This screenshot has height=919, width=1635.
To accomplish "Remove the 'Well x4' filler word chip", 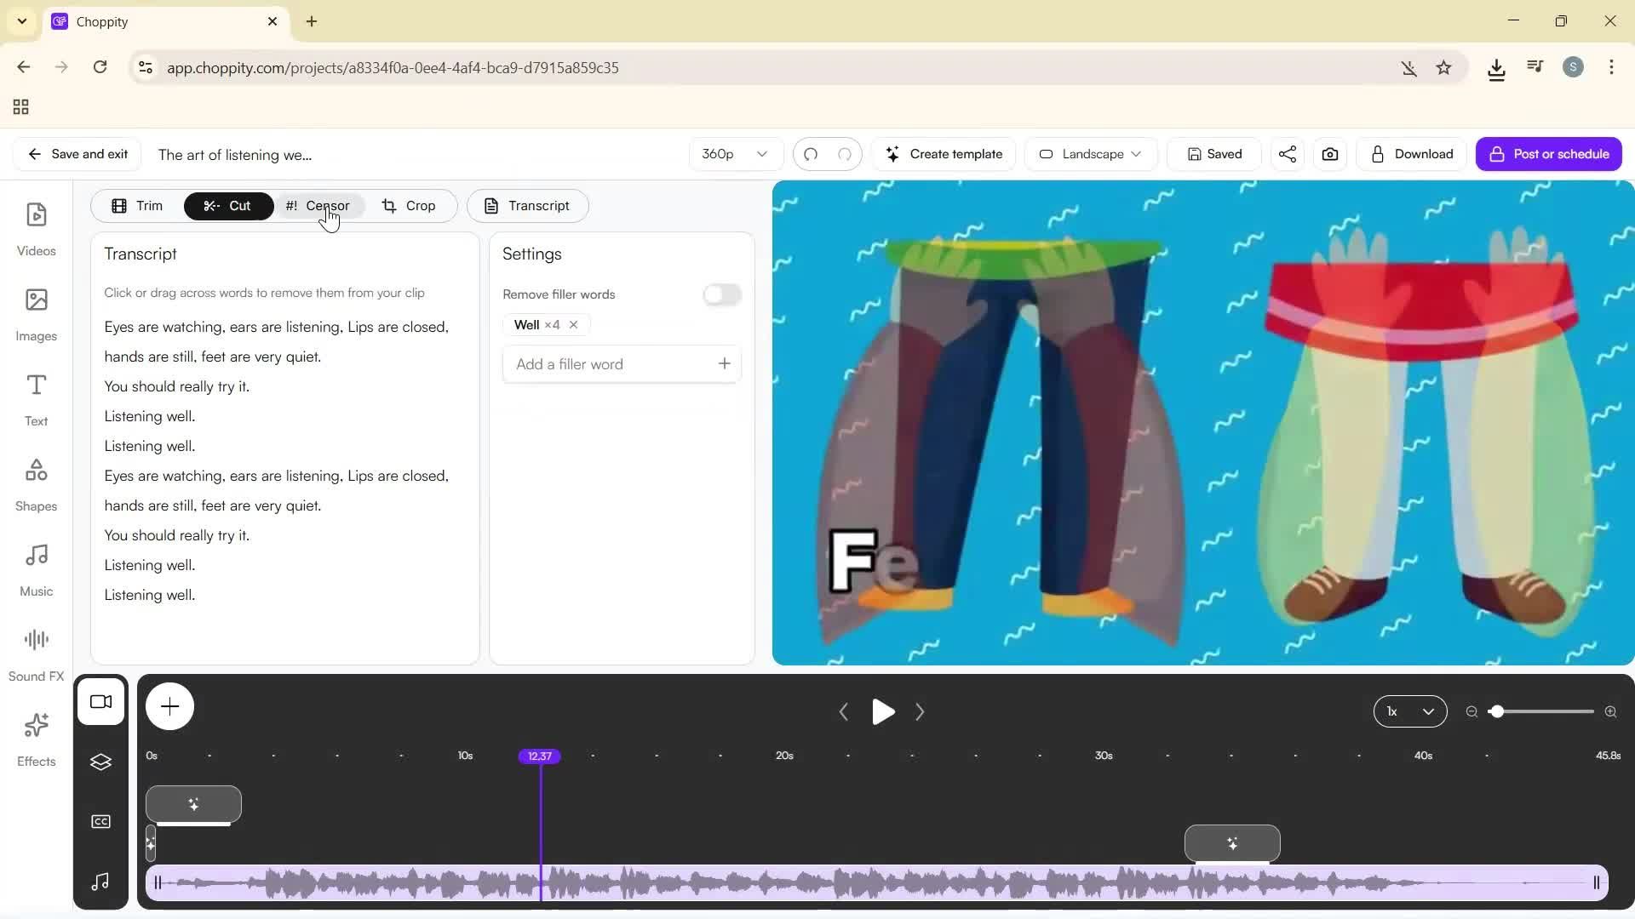I will point(573,324).
